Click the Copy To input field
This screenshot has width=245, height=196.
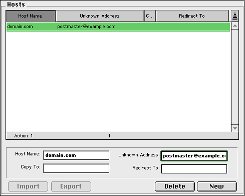tap(76, 168)
